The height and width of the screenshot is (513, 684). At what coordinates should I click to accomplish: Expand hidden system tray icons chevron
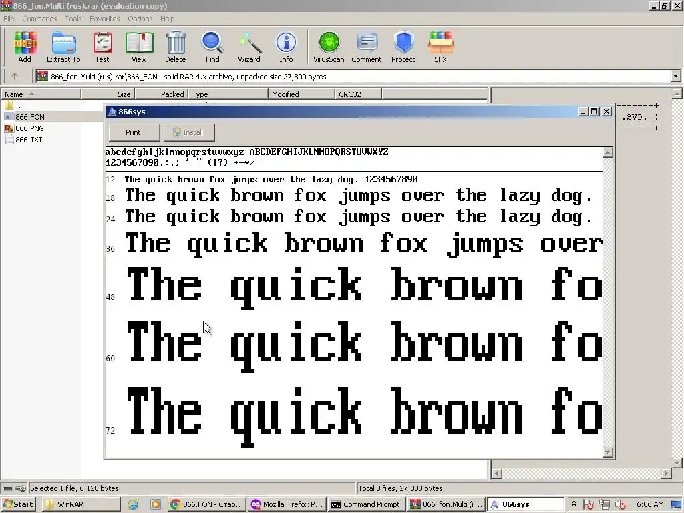574,504
